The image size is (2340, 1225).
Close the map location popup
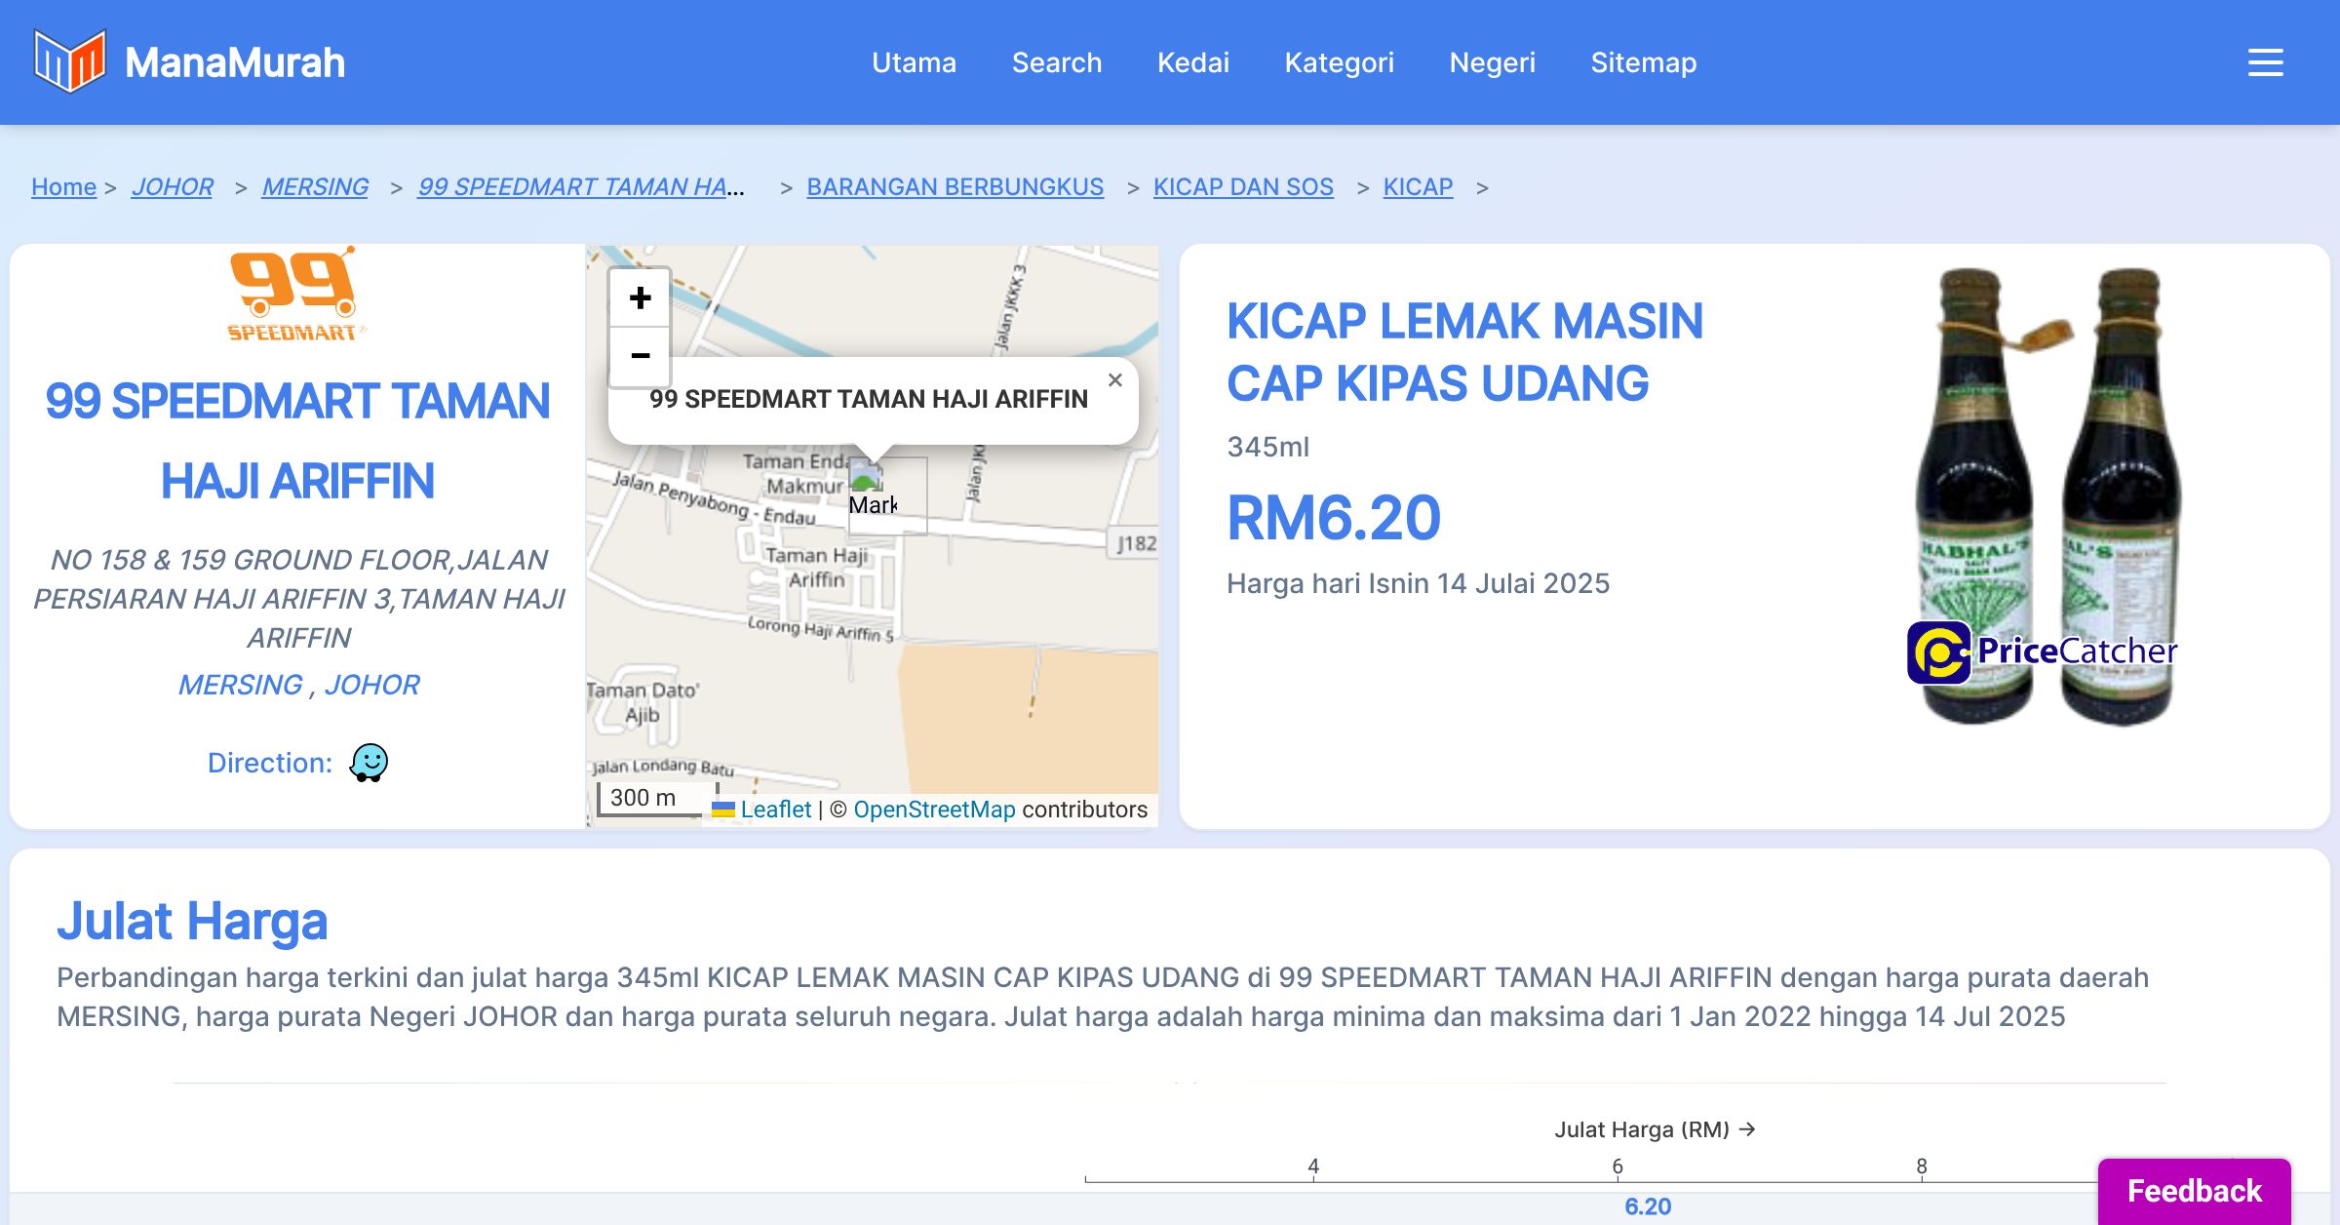1115,380
